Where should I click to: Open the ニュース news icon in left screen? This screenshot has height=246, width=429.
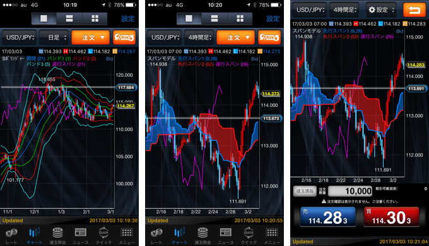(x=81, y=236)
